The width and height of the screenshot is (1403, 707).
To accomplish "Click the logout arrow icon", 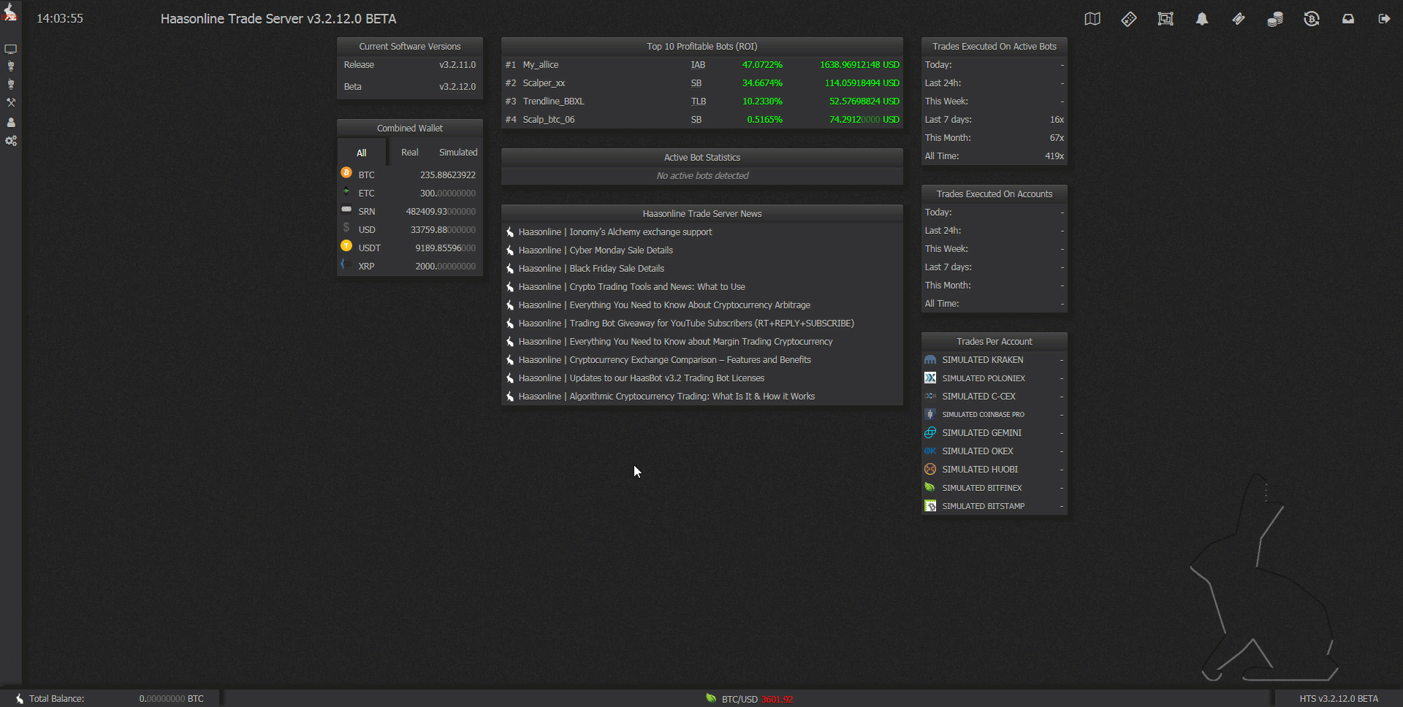I will (x=1385, y=19).
